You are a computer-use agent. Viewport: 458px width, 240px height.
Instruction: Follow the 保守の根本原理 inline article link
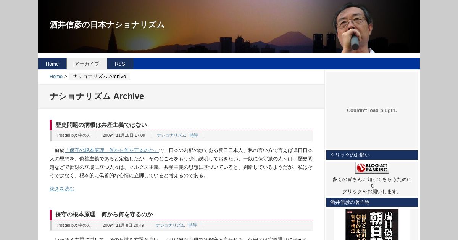click(112, 150)
